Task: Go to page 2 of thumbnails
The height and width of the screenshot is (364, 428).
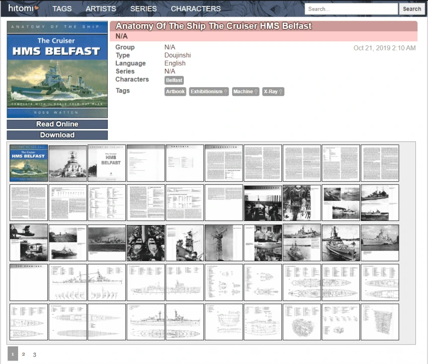Action: 24,354
